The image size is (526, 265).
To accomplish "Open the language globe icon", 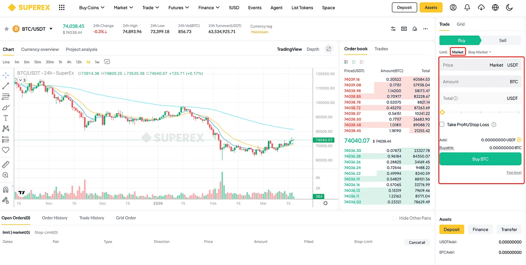I will pos(495,7).
